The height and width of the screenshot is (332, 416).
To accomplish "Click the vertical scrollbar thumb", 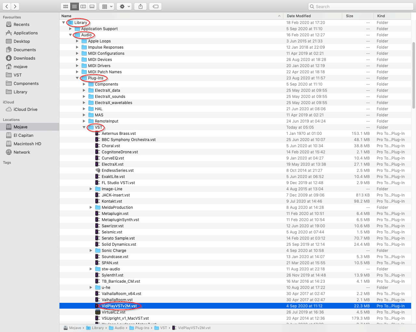I will (413, 75).
